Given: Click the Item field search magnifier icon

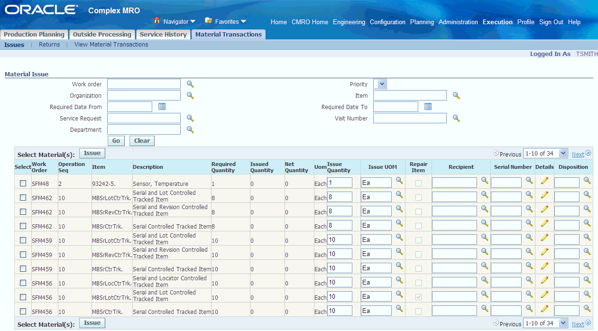Looking at the screenshot, I should [456, 96].
